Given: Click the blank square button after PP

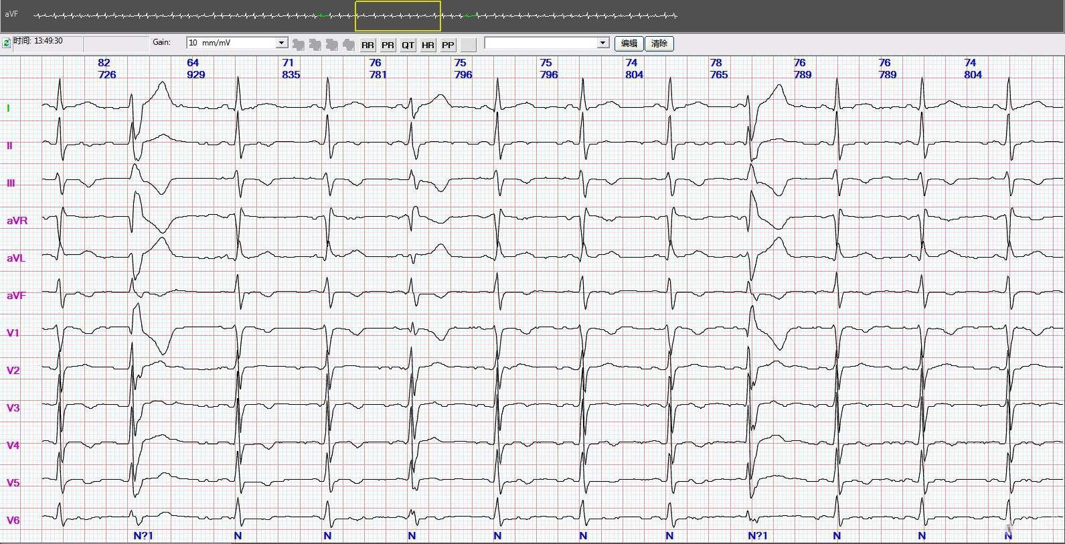Looking at the screenshot, I should (x=469, y=45).
